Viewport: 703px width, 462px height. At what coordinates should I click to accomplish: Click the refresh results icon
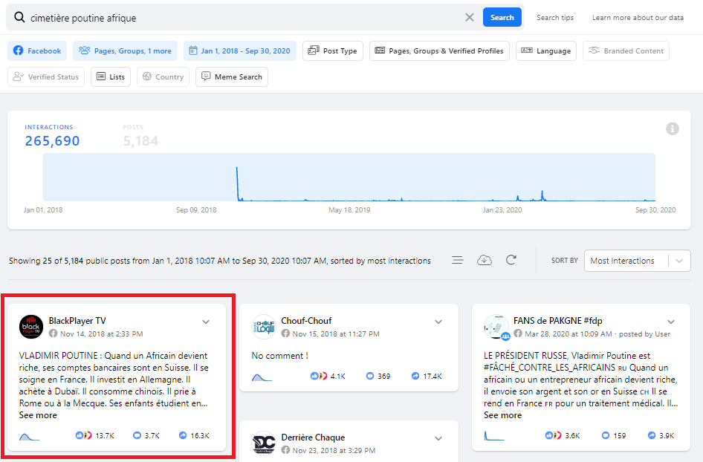(511, 261)
